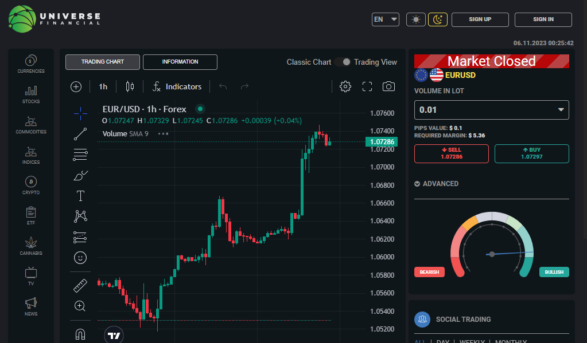Redo the chart action
This screenshot has height=343, width=587.
[x=244, y=86]
